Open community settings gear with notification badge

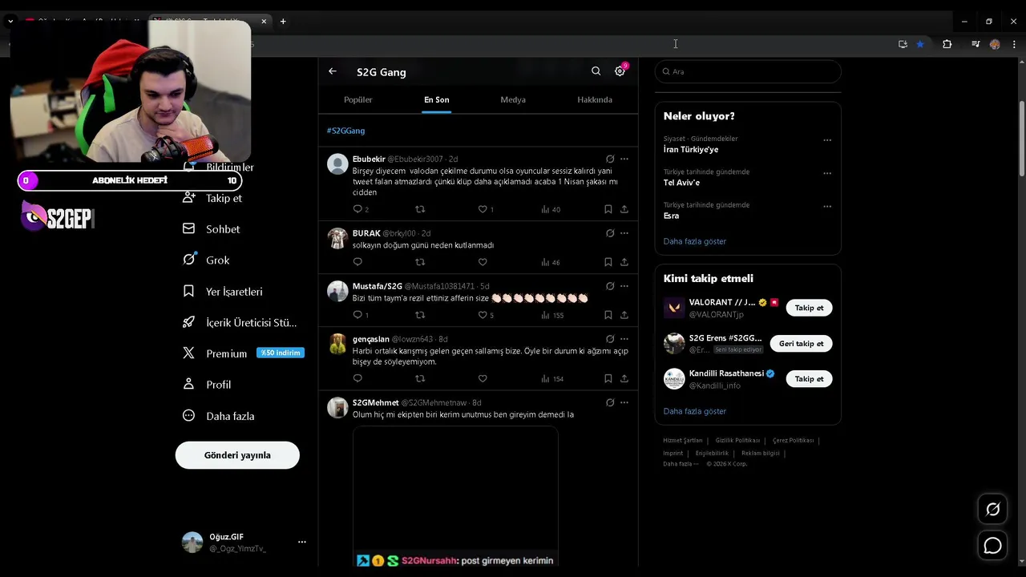(x=620, y=71)
